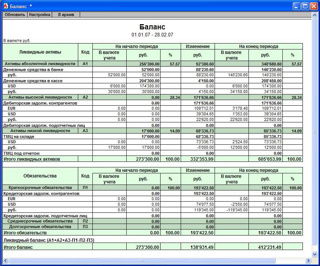The width and height of the screenshot is (320, 266).
Task: Select the Денежные средства в банке row
Action: pyautogui.click(x=153, y=70)
